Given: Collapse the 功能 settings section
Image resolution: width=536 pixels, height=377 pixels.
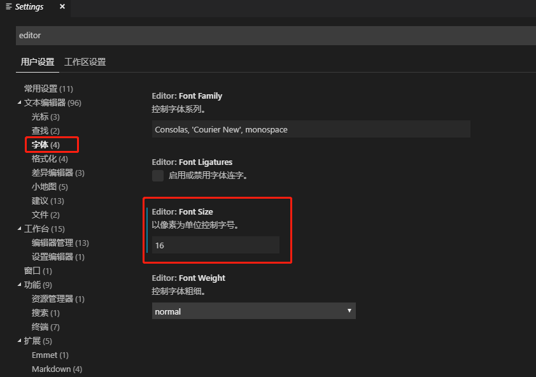Looking at the screenshot, I should tap(18, 284).
